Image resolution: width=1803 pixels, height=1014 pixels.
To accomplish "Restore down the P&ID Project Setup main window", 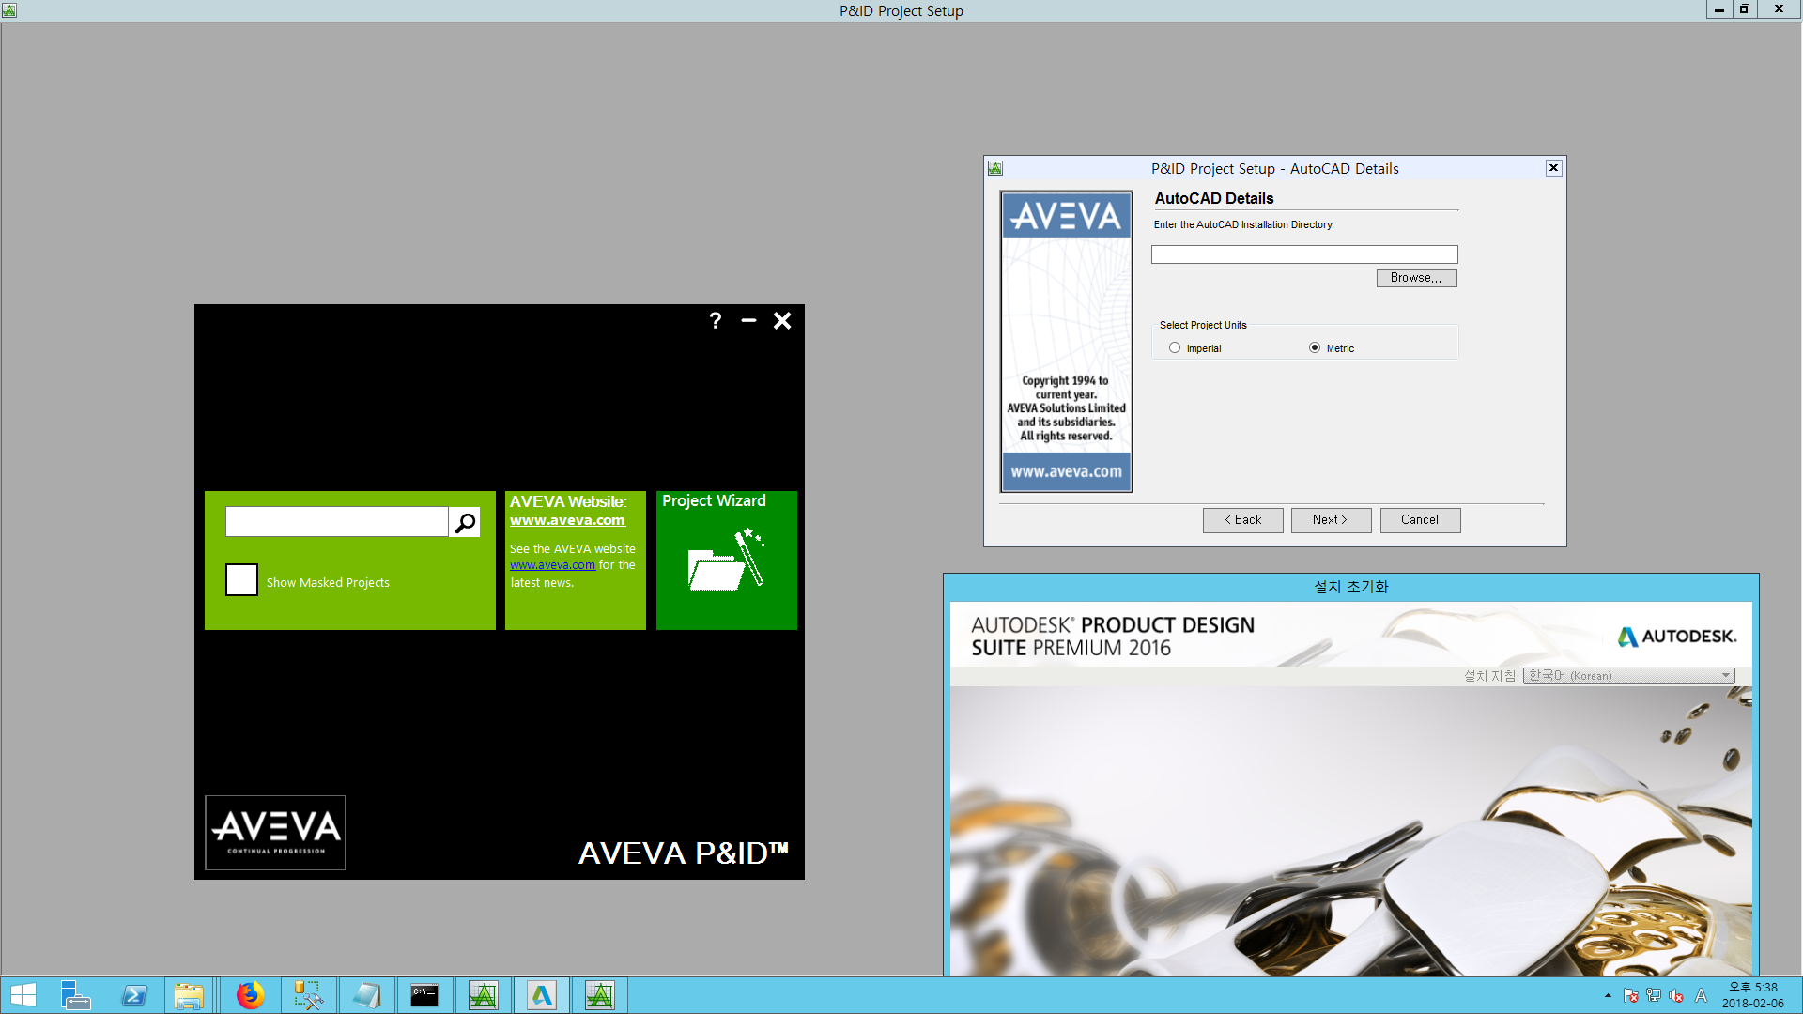I will [x=1744, y=9].
